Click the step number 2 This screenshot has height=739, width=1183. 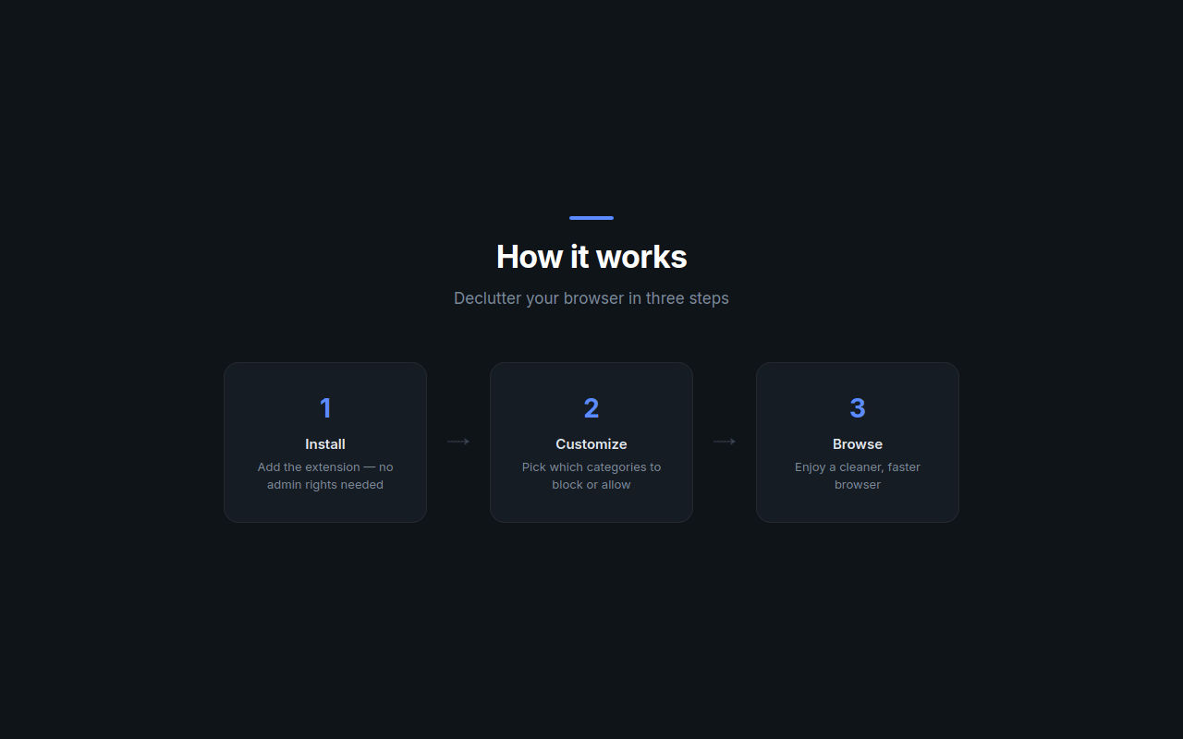(591, 407)
